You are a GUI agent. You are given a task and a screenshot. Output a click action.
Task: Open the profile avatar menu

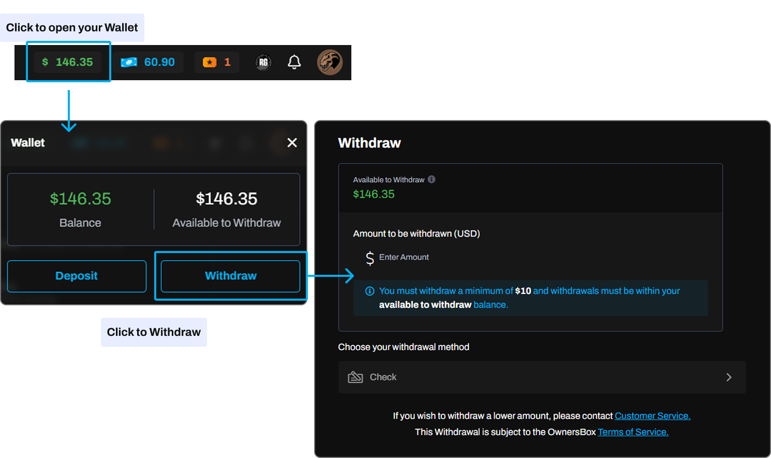click(330, 62)
